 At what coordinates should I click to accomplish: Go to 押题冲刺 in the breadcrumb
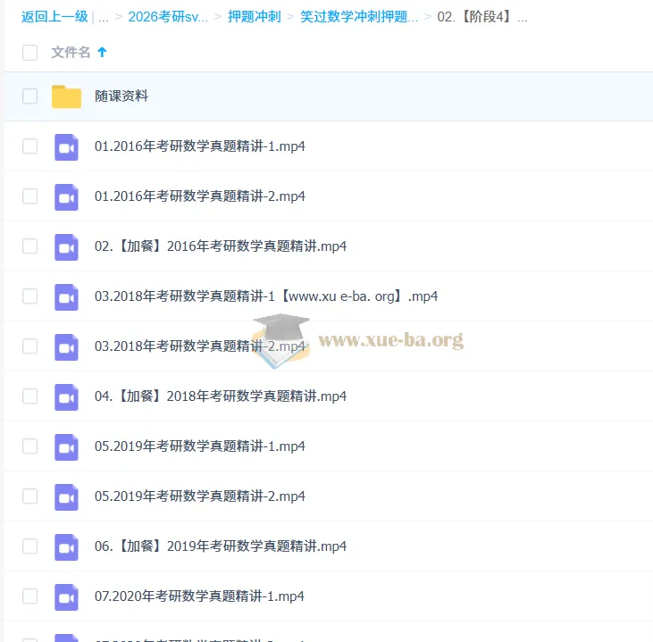253,17
